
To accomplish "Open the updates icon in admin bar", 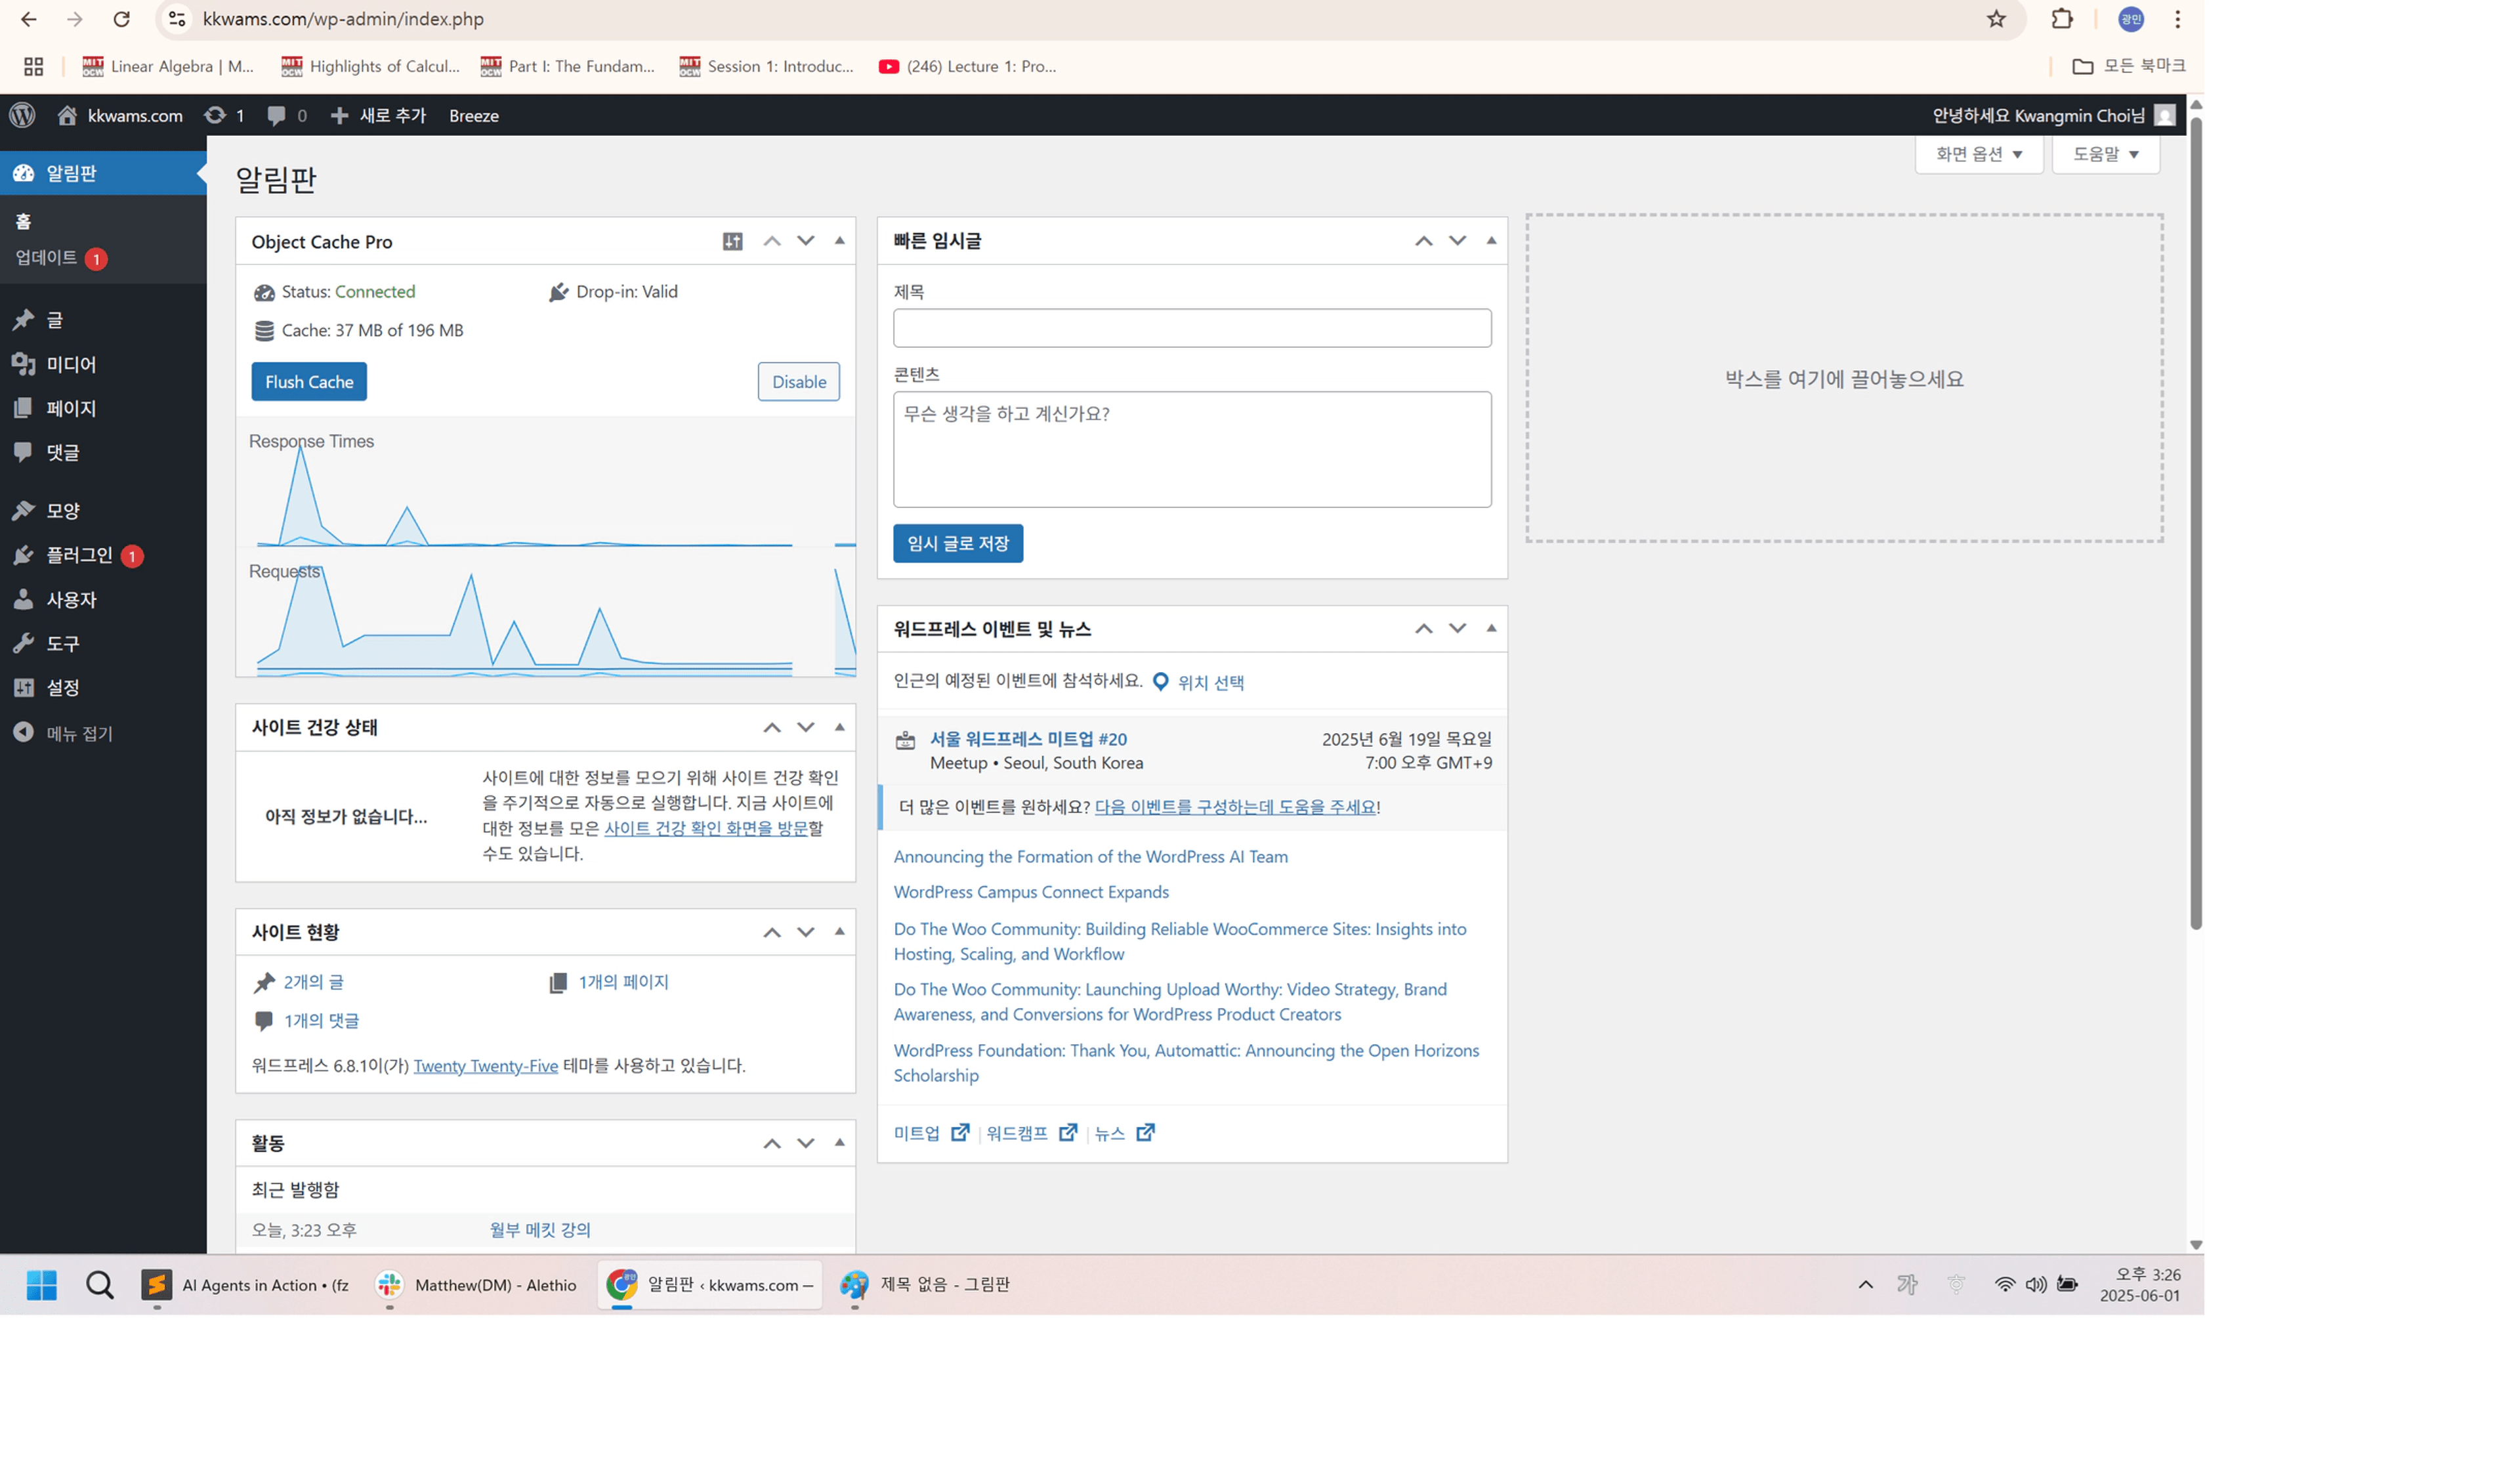I will pyautogui.click(x=215, y=115).
